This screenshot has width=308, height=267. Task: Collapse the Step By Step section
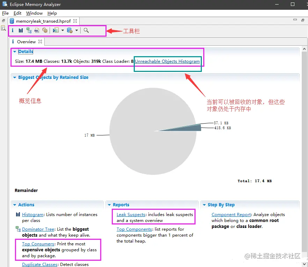click(x=204, y=205)
